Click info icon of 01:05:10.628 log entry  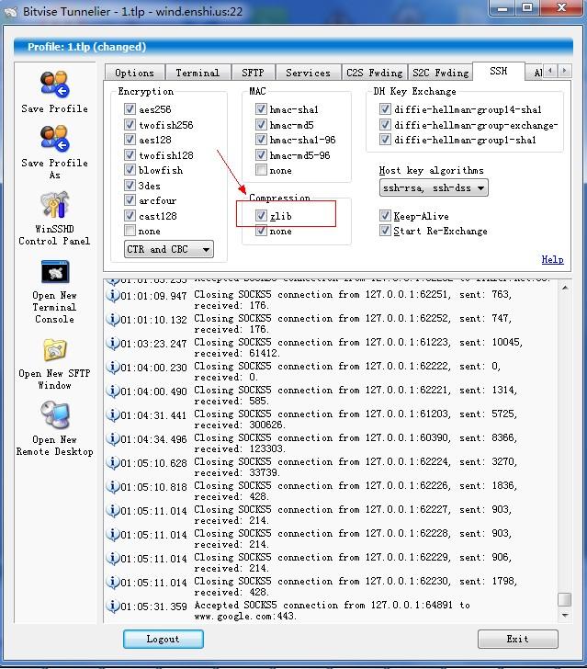[113, 462]
